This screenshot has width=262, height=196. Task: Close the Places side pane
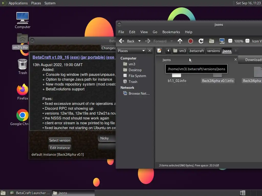(x=150, y=51)
